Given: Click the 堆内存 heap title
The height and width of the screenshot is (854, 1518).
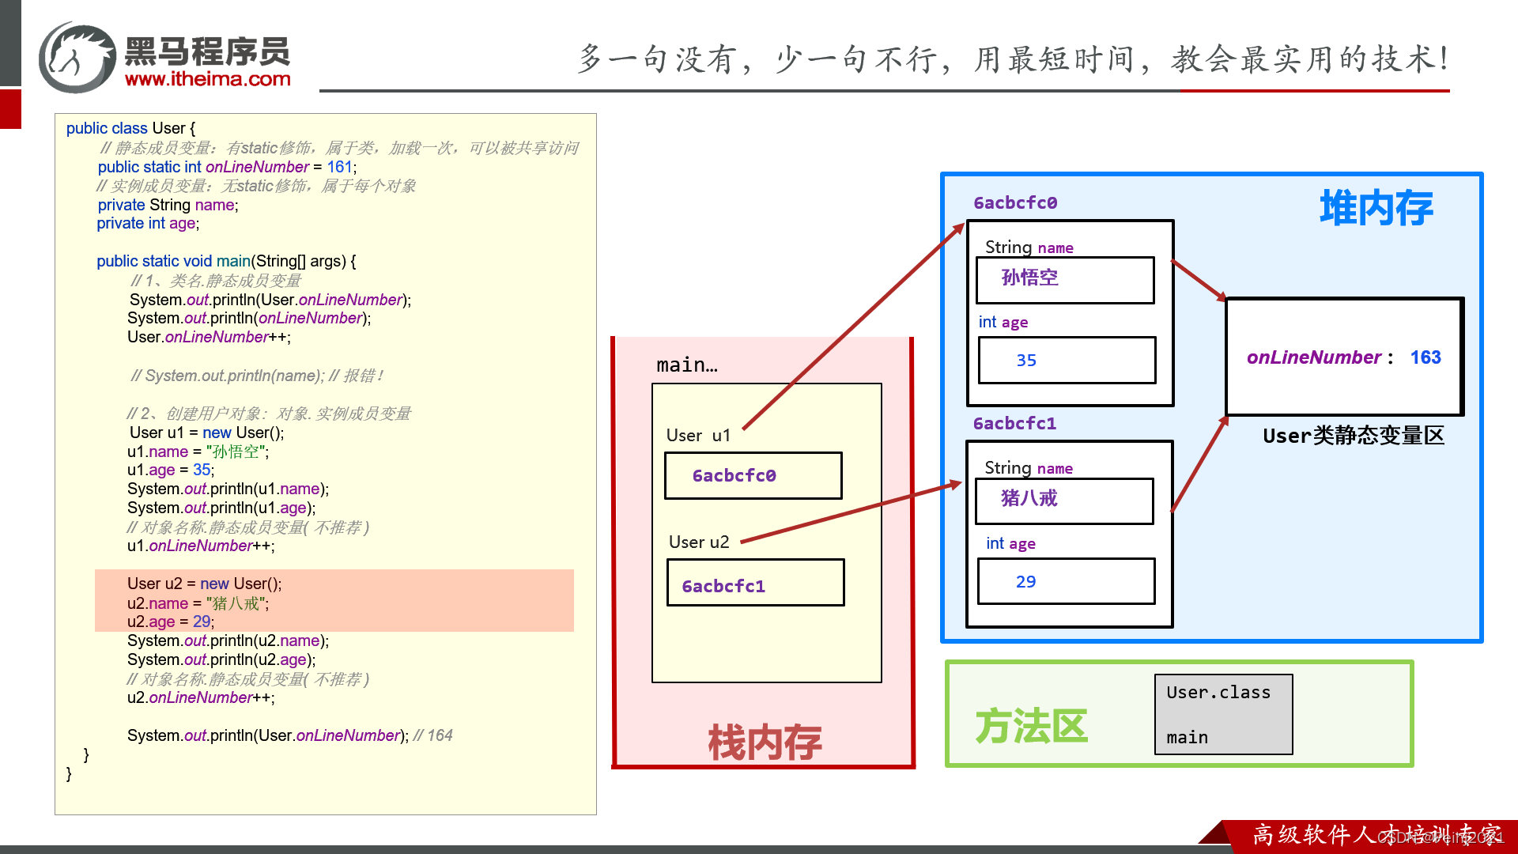Looking at the screenshot, I should point(1376,208).
